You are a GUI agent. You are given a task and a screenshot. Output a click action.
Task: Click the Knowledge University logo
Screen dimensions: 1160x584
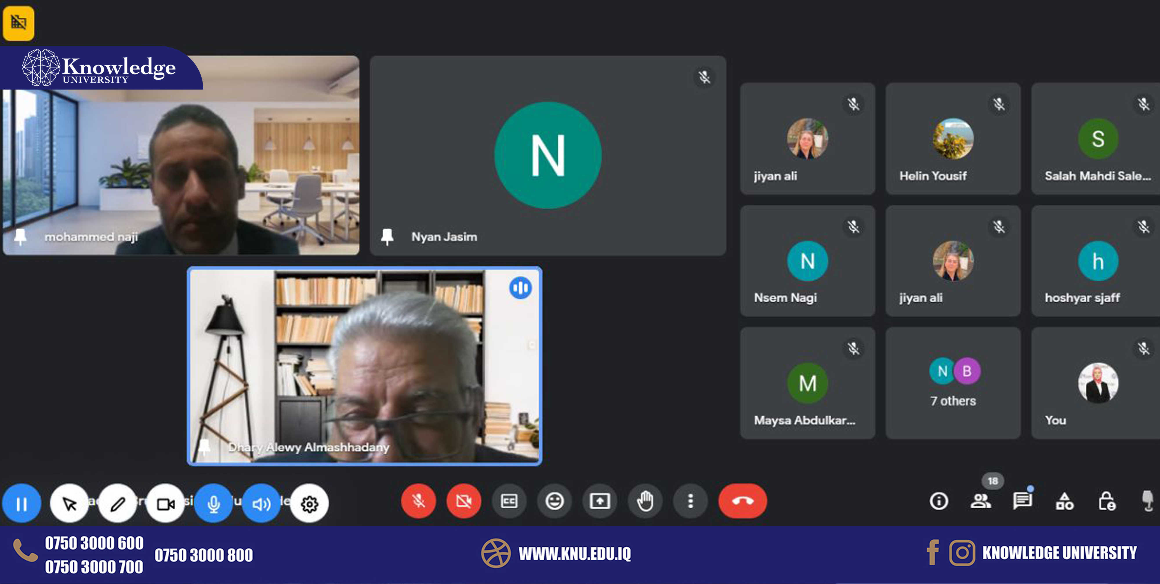(x=99, y=68)
